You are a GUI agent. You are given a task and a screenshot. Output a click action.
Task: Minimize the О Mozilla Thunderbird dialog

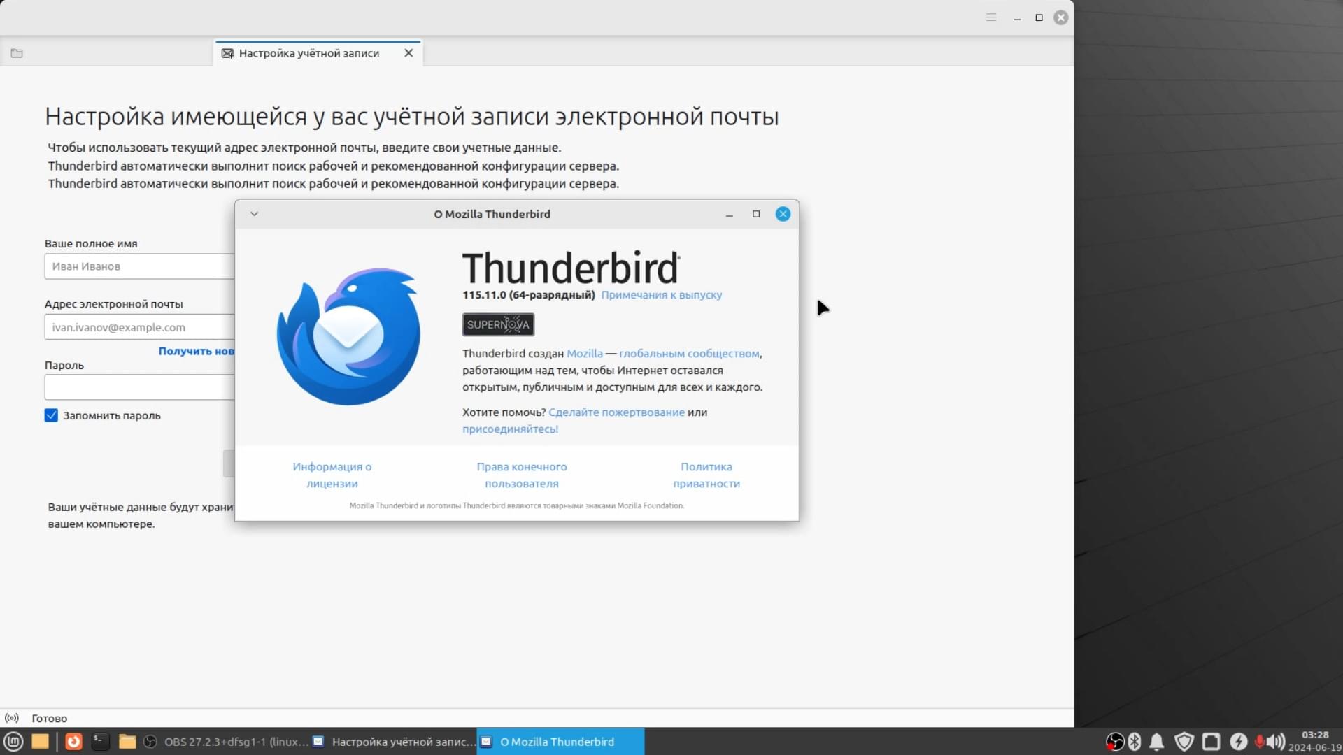point(730,214)
